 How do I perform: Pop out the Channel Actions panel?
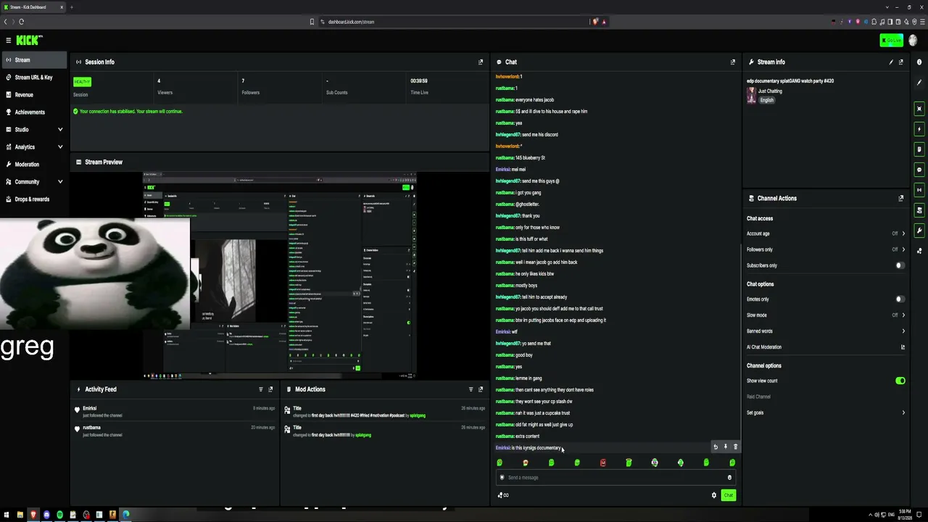click(901, 198)
